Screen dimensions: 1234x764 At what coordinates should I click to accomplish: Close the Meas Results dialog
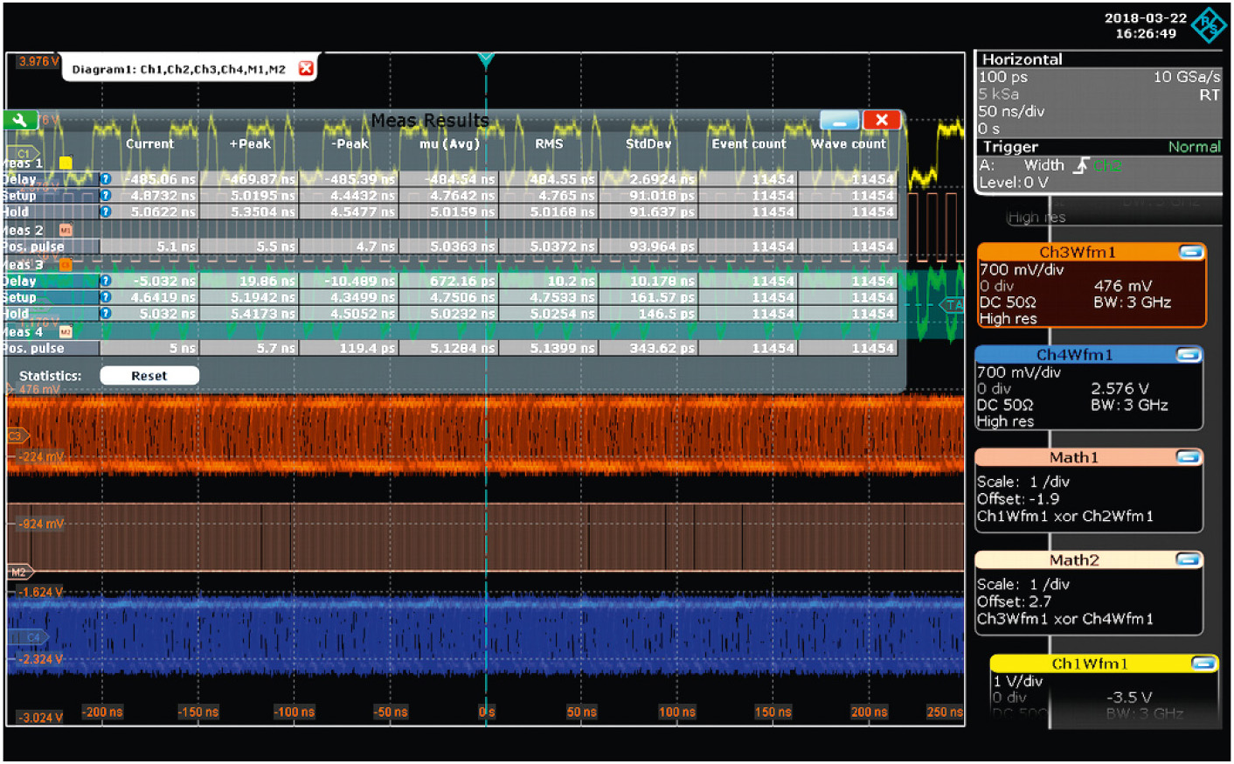point(882,121)
